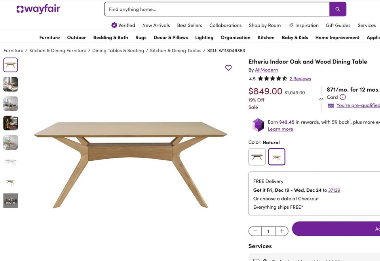This screenshot has width=380, height=261.
Task: Open the Bedding & Bath category menu
Action: pyautogui.click(x=110, y=37)
